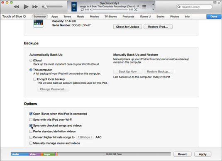The image size is (222, 161).
Task: Switch to the Music tab
Action: [81, 17]
